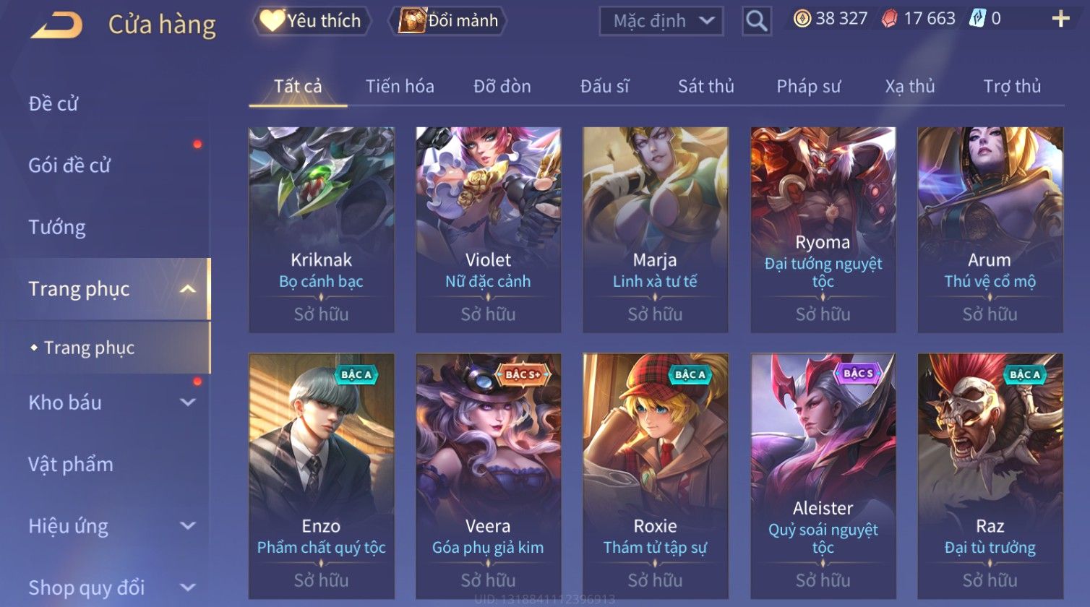Open Gói đề cử in sidebar
The image size is (1090, 607).
[x=69, y=165]
